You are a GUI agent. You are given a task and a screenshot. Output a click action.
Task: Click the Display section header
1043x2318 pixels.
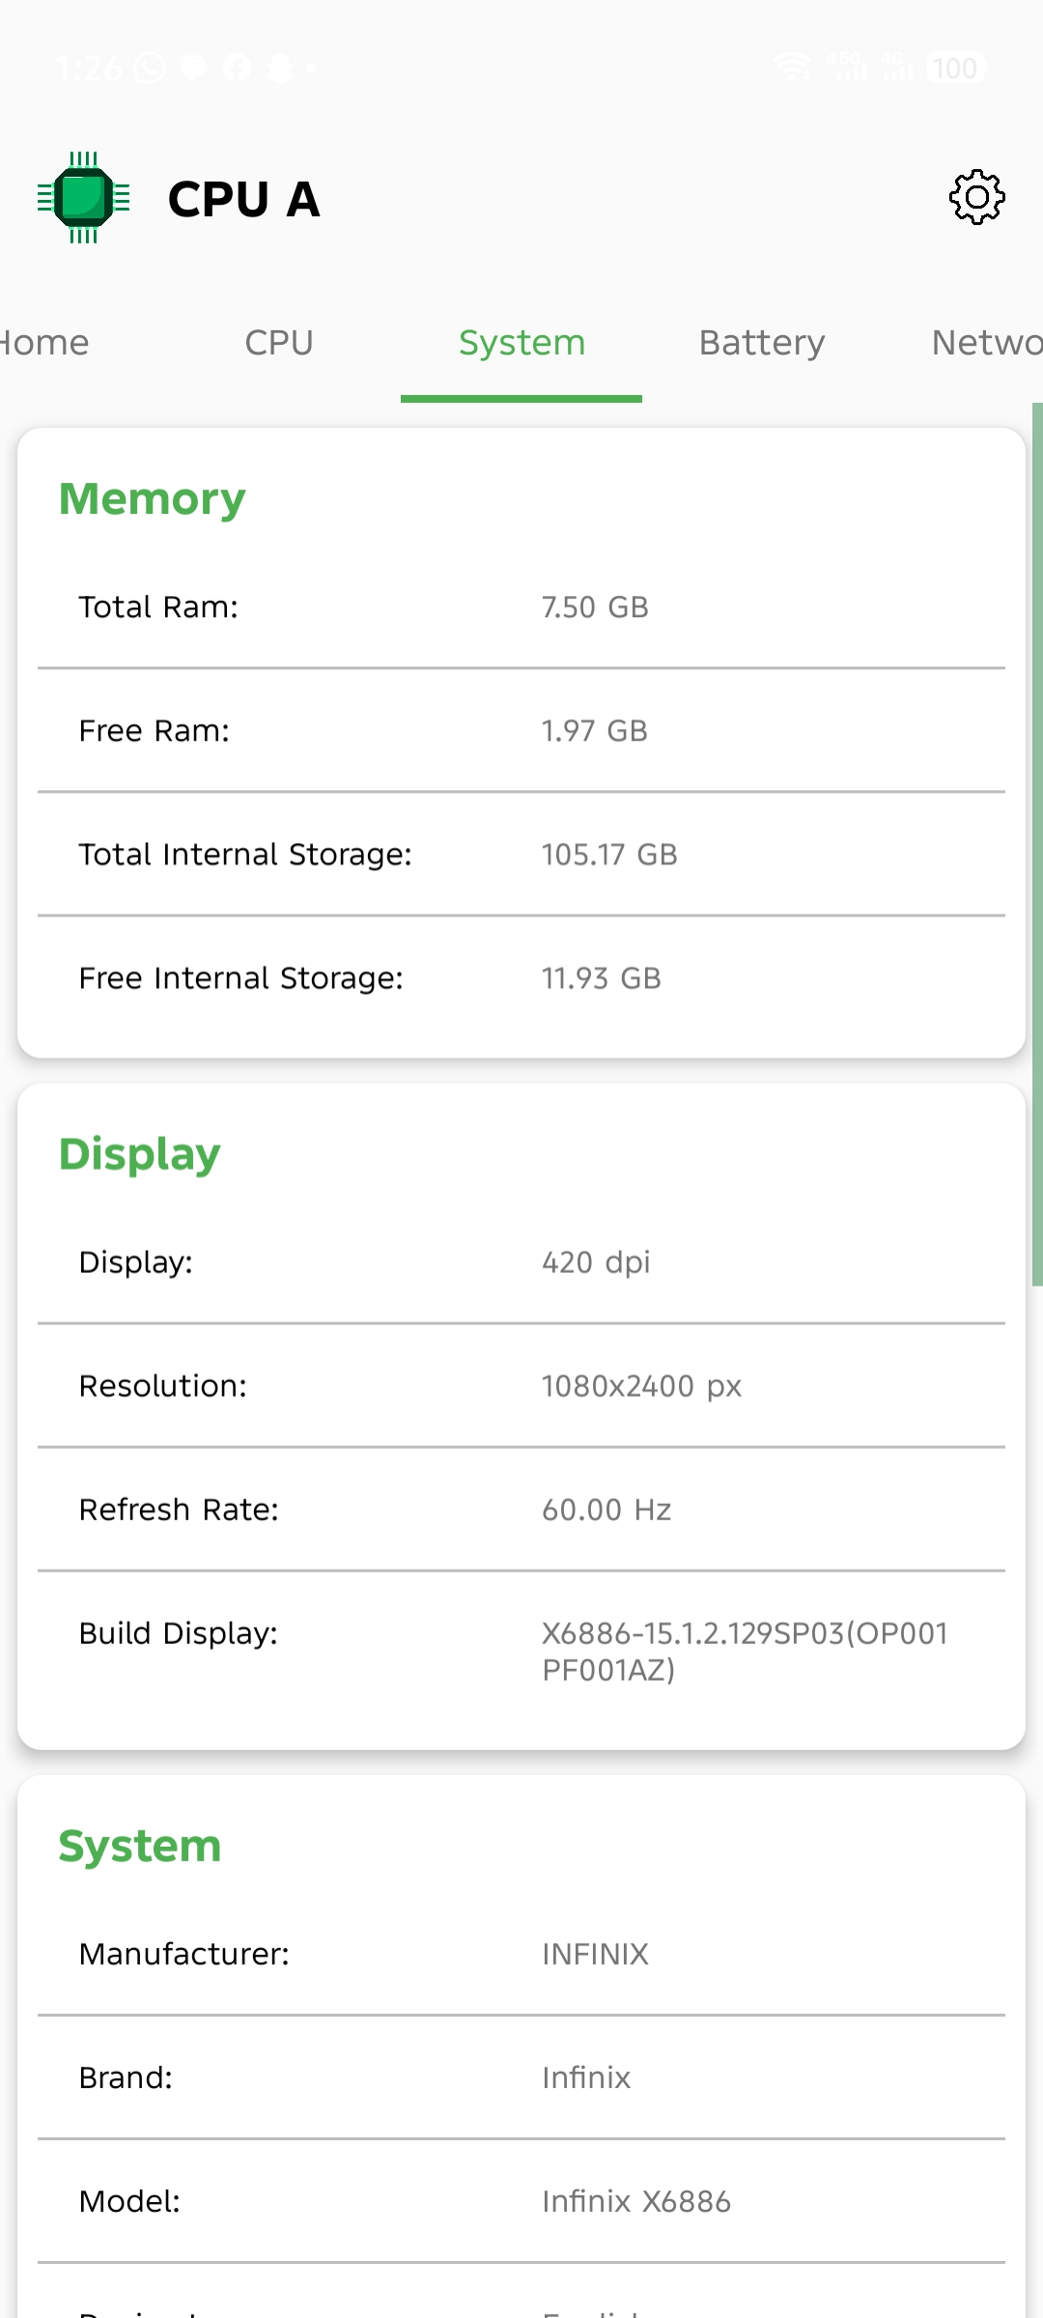[140, 1153]
